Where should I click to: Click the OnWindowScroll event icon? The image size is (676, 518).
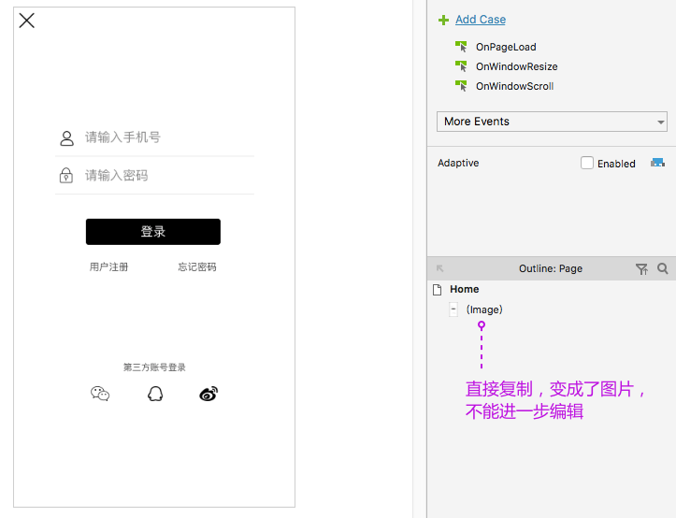tap(461, 86)
